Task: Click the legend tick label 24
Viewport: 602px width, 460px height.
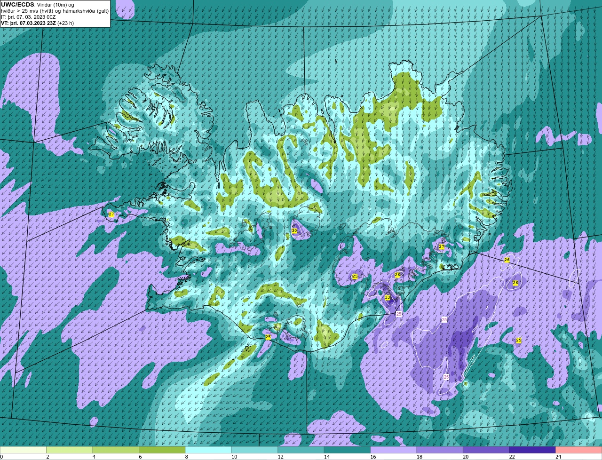Action: click(x=558, y=457)
